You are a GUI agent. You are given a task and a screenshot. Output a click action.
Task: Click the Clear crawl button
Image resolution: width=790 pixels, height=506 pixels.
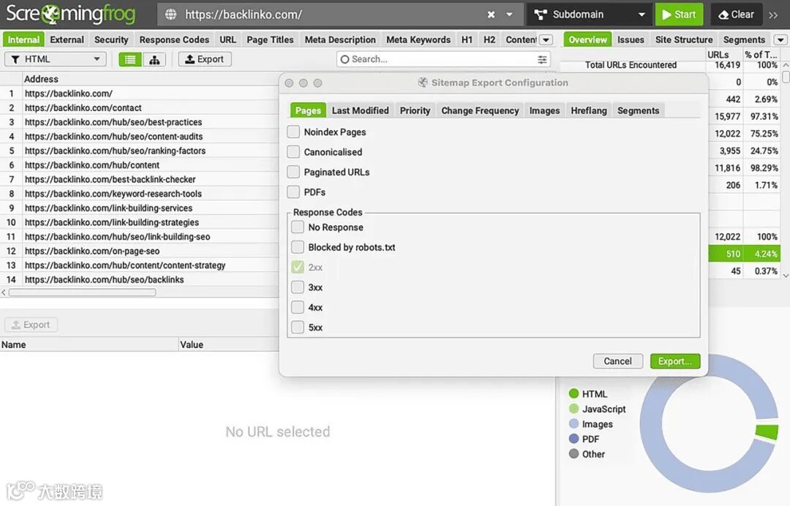coord(736,15)
